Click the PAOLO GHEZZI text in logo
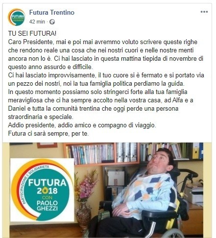Image resolution: width=216 pixels, height=238 pixels. pyautogui.click(x=47, y=206)
